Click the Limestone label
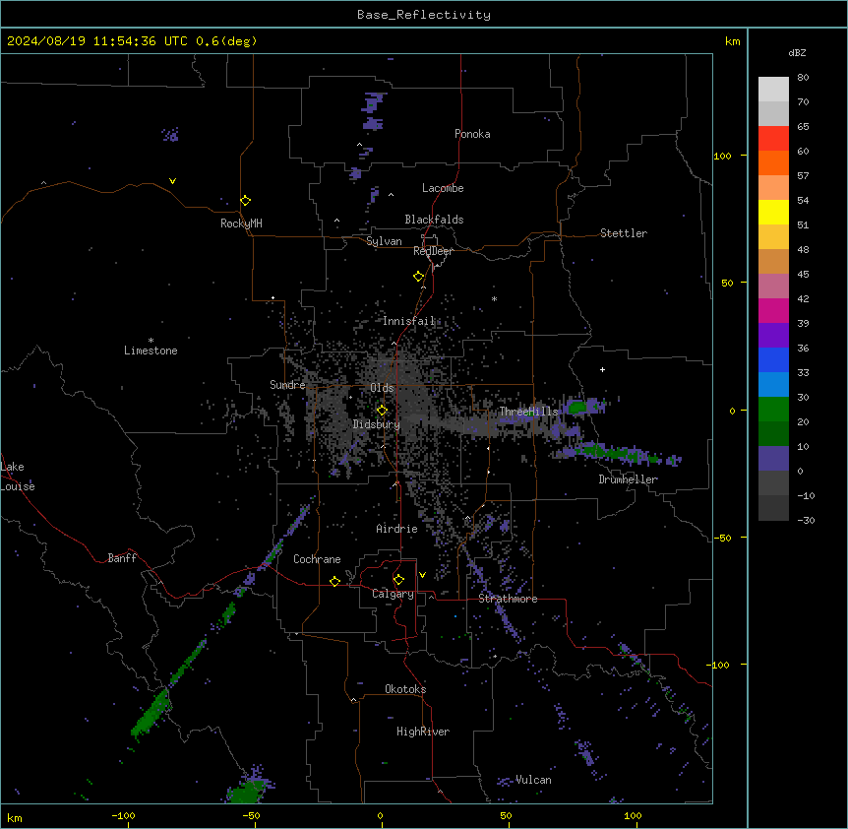848x829 pixels. [151, 351]
